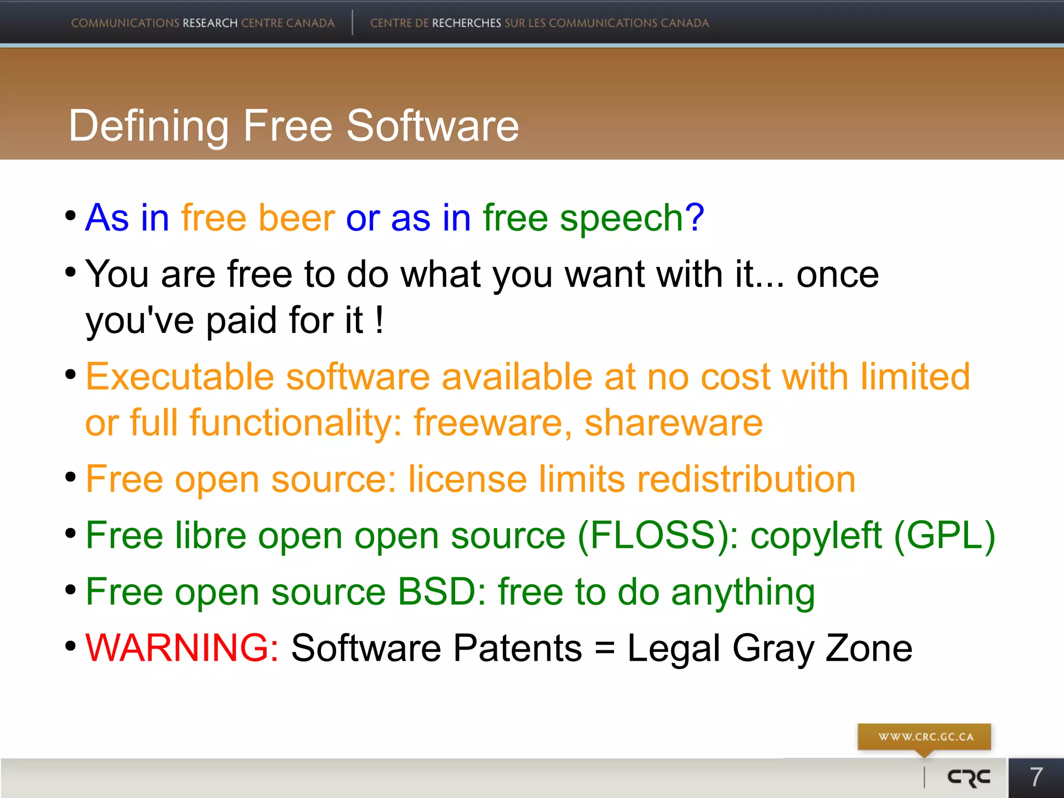Click the line 'you've paid for it !'

235,321
